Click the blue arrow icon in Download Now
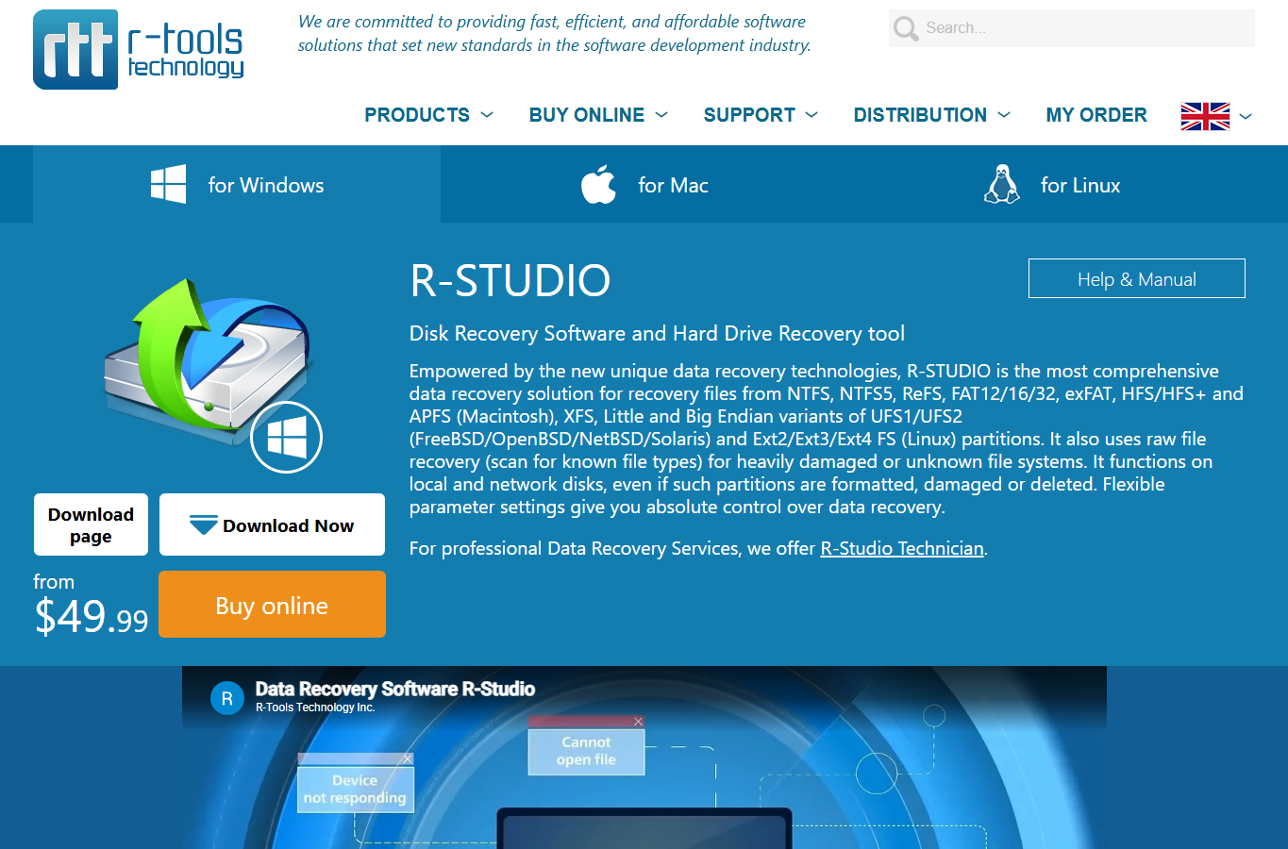Viewport: 1288px width, 849px height. coord(203,524)
